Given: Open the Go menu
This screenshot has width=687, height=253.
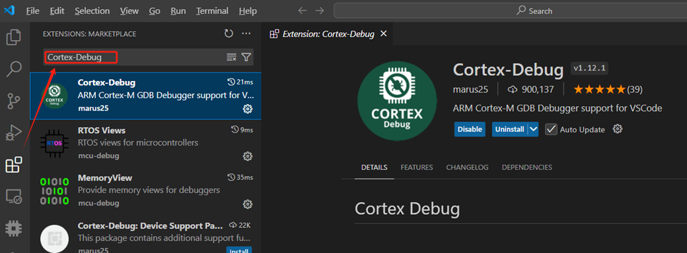Looking at the screenshot, I should [154, 11].
